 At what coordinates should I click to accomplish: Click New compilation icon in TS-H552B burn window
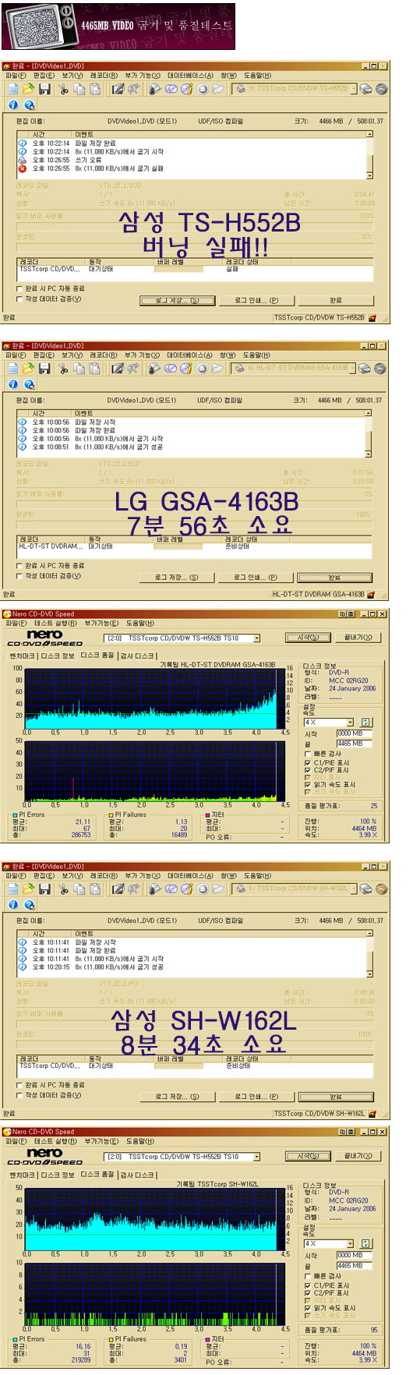pyautogui.click(x=12, y=89)
